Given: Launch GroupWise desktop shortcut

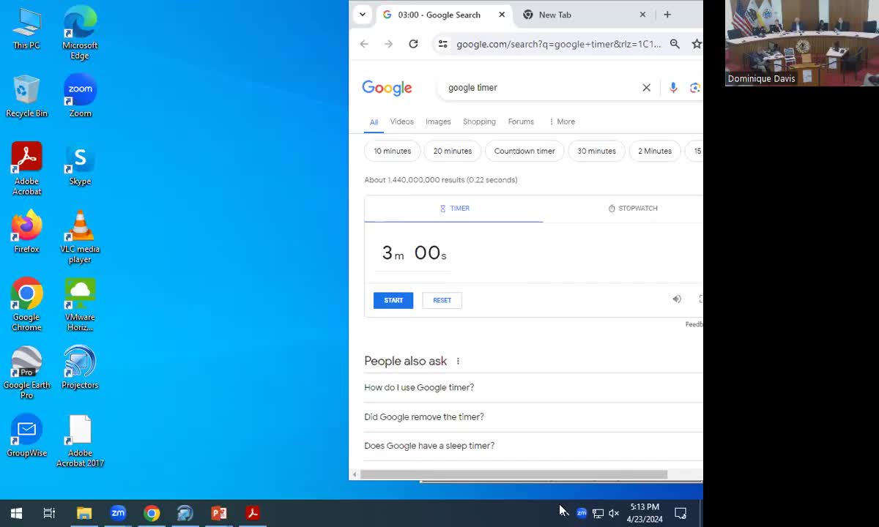Looking at the screenshot, I should click(26, 436).
